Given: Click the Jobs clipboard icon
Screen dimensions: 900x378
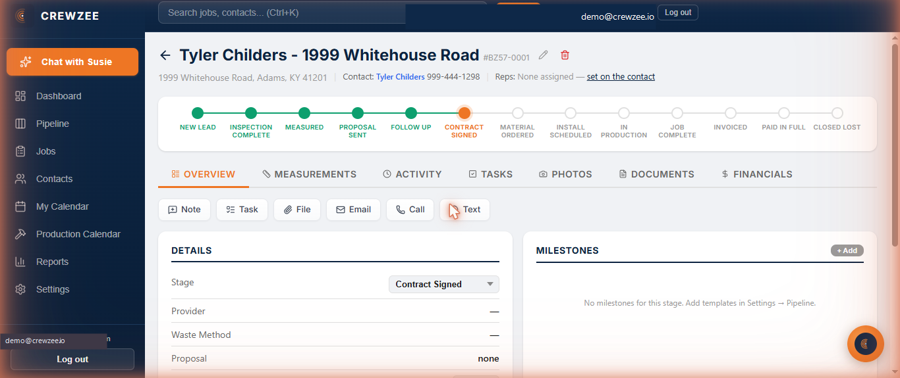Looking at the screenshot, I should (20, 151).
